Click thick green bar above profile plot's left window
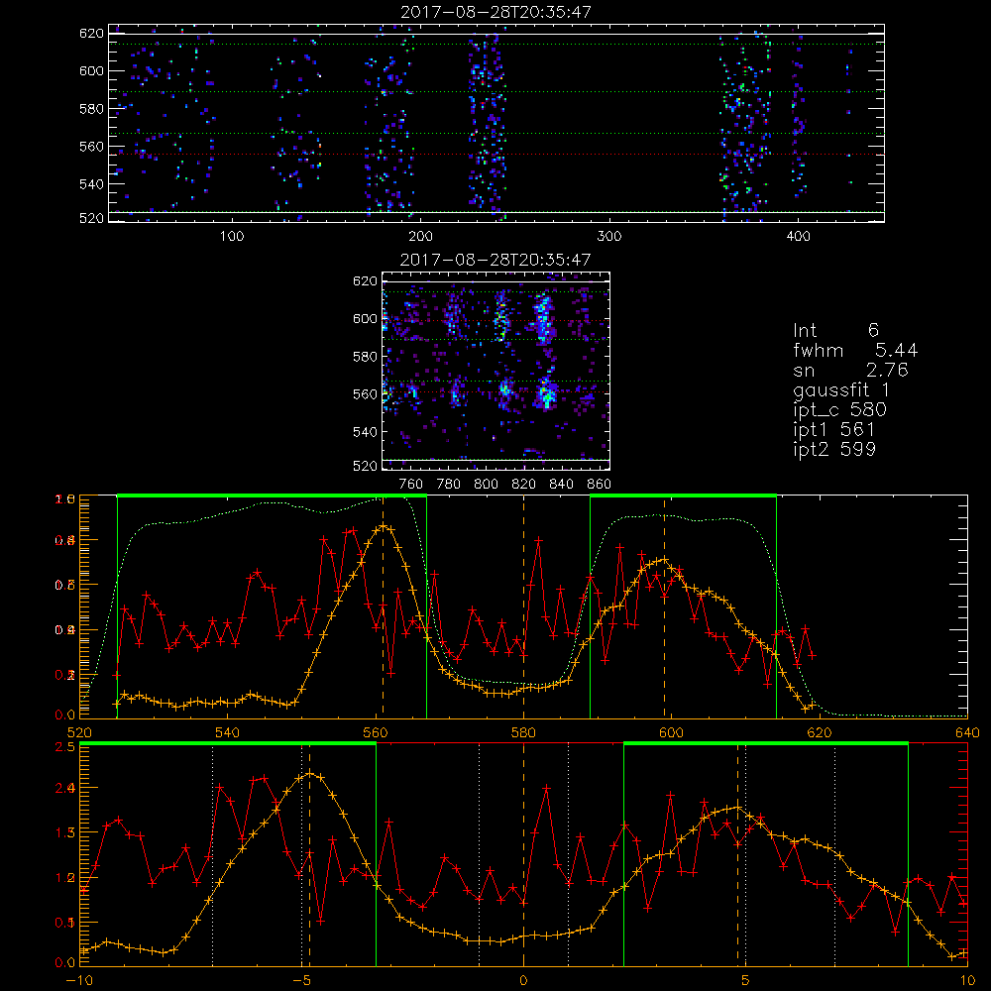The width and height of the screenshot is (991, 991). [x=272, y=495]
